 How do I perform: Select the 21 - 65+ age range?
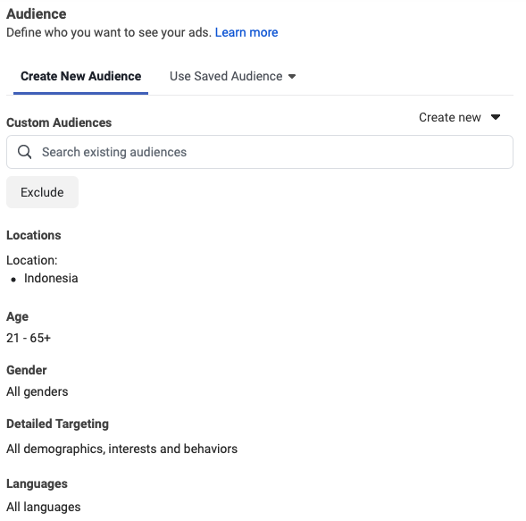click(x=29, y=338)
